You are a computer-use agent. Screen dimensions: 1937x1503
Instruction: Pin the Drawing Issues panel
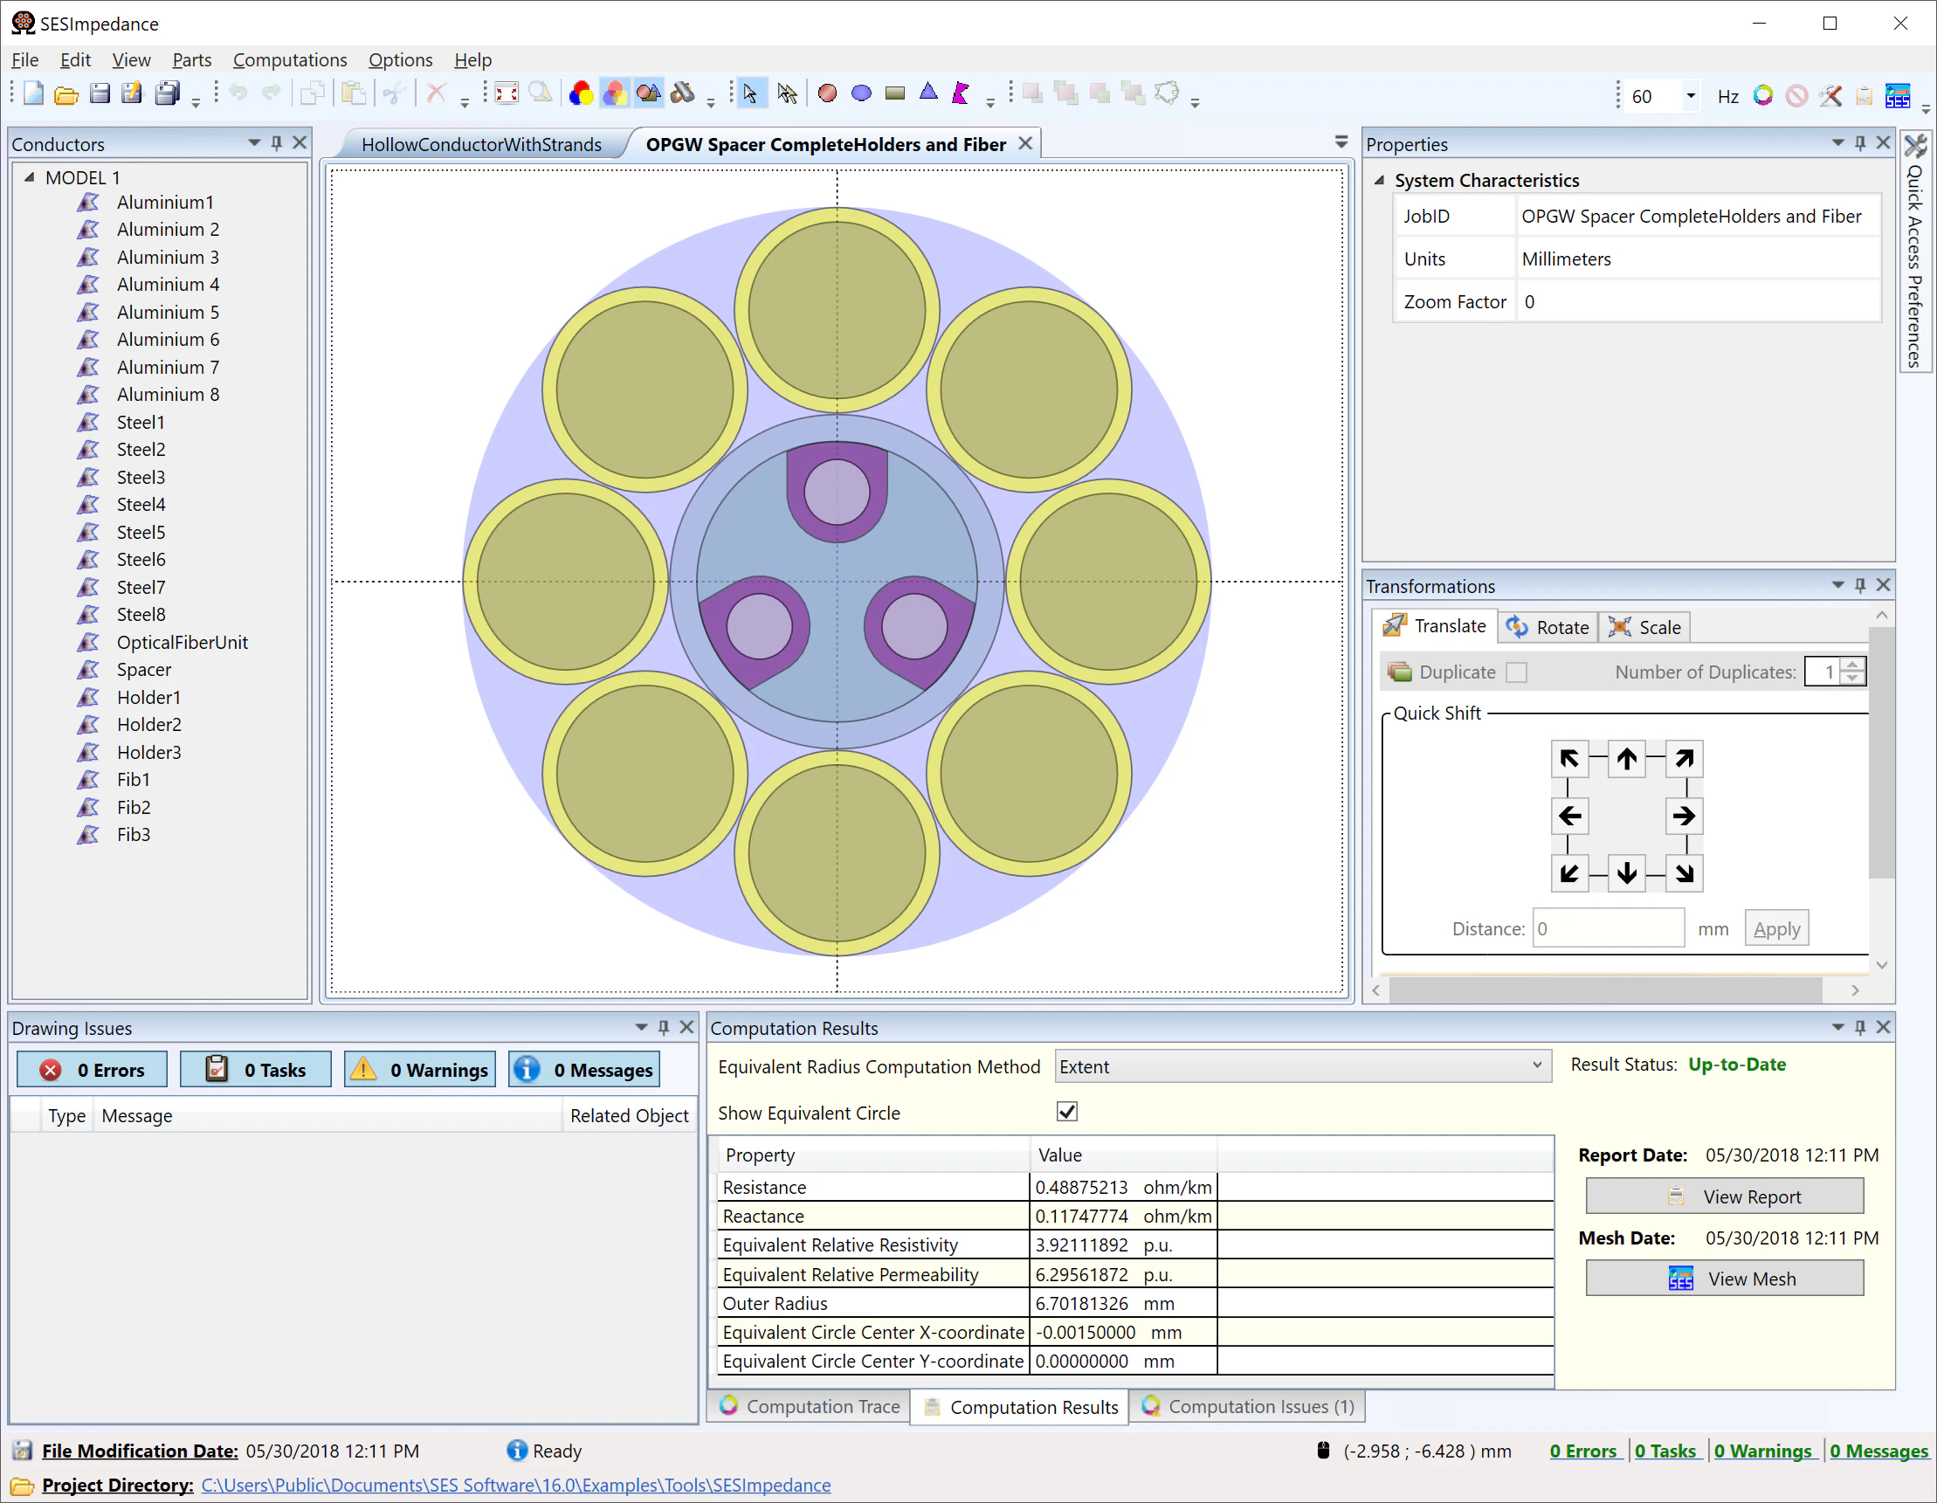(x=663, y=1027)
